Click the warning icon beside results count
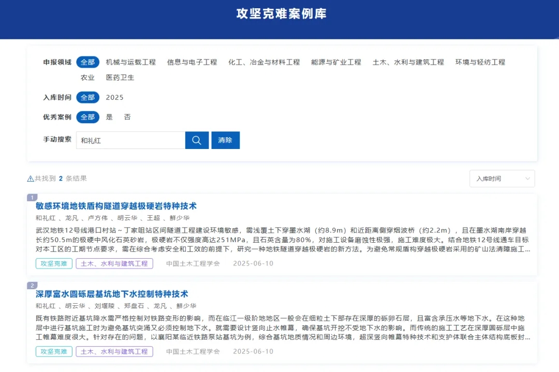The image size is (559, 372). click(x=31, y=178)
